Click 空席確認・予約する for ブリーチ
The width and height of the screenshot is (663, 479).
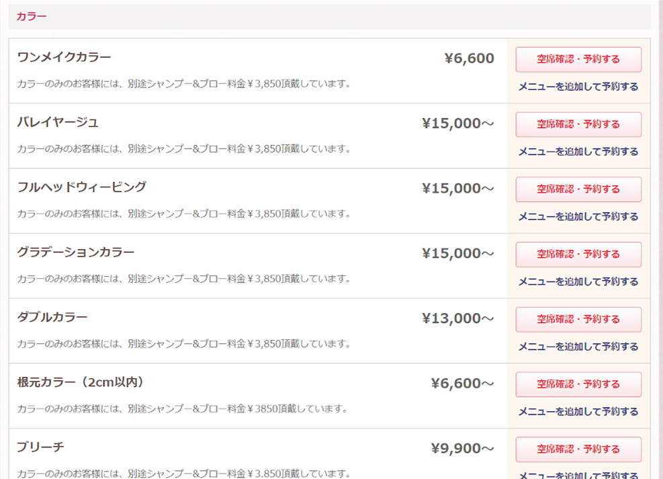(578, 449)
